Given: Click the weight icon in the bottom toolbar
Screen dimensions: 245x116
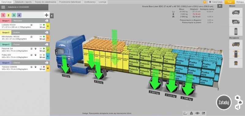Looking at the screenshot, I should pyautogui.click(x=191, y=113).
